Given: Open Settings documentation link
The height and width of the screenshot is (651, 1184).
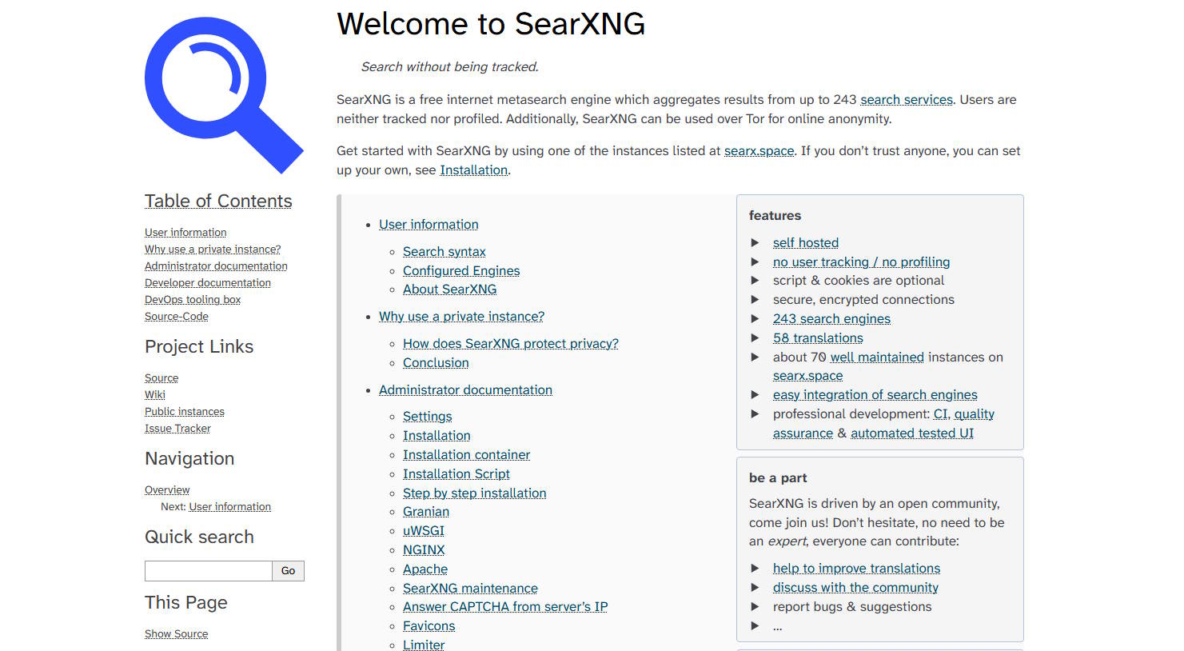Looking at the screenshot, I should pyautogui.click(x=428, y=417).
